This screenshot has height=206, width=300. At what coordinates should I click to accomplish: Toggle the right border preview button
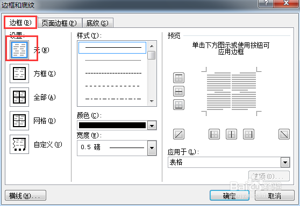pos(248,134)
